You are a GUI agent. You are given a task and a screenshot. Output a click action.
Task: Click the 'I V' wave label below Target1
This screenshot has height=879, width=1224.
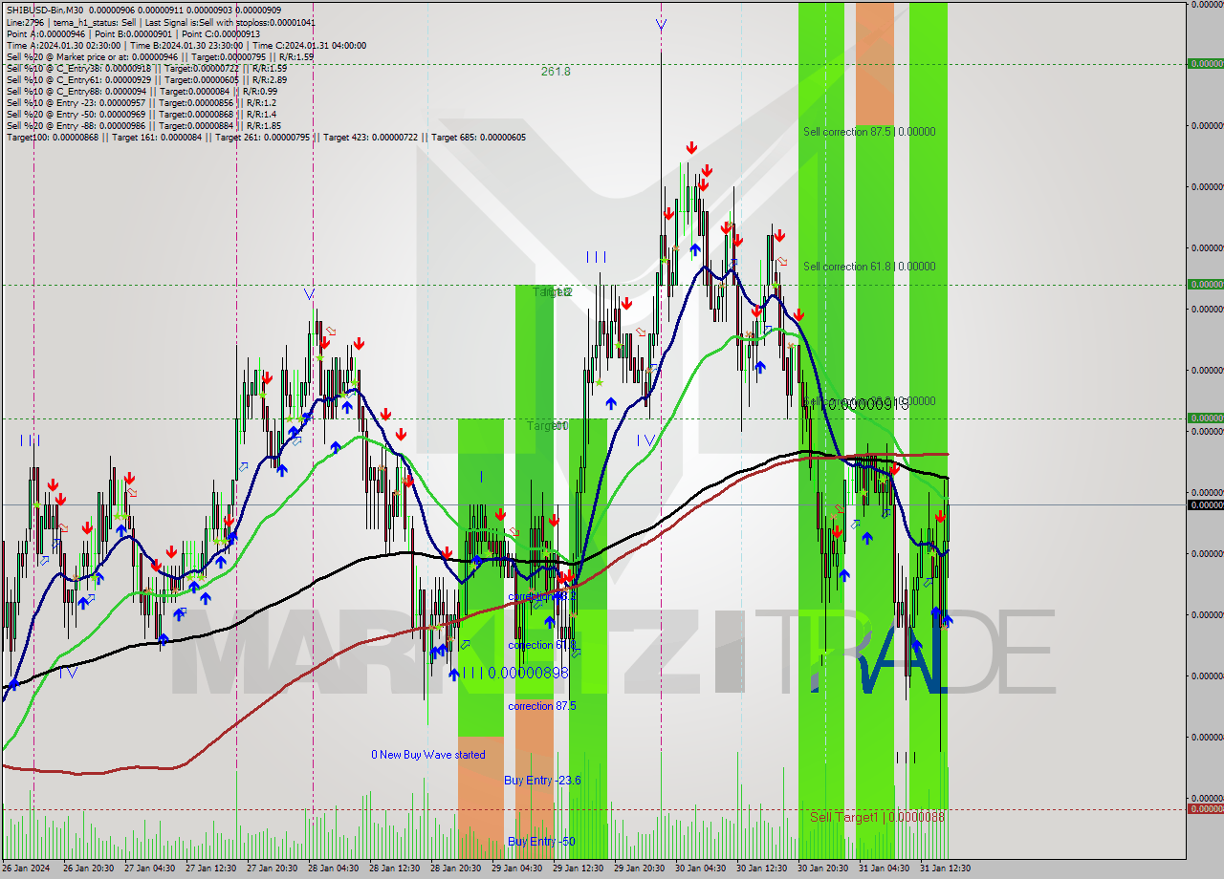click(x=646, y=440)
